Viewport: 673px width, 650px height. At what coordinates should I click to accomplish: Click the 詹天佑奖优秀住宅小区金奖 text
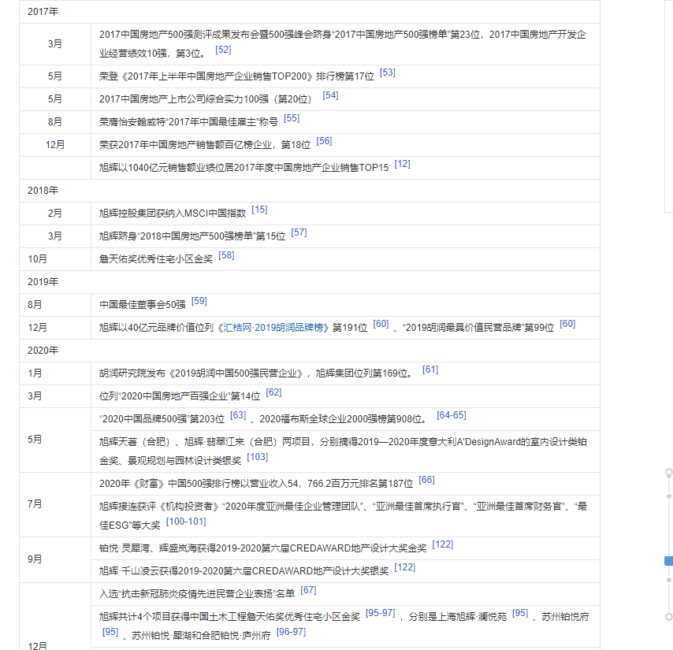pyautogui.click(x=156, y=259)
